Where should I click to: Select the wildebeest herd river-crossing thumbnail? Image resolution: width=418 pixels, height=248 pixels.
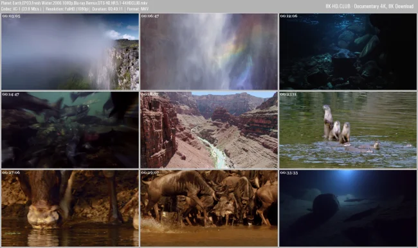pos(209,208)
